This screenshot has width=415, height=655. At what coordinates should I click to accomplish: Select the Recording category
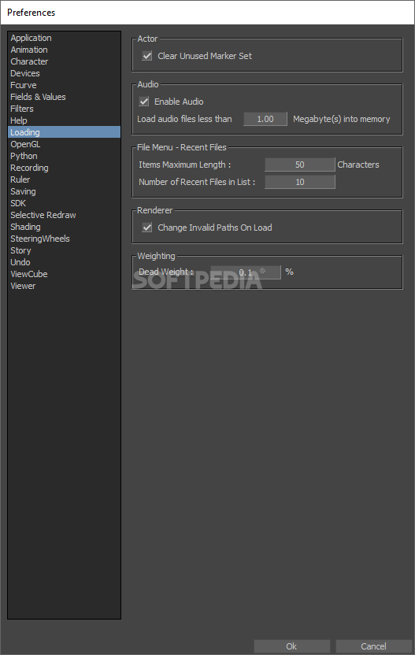[64, 168]
